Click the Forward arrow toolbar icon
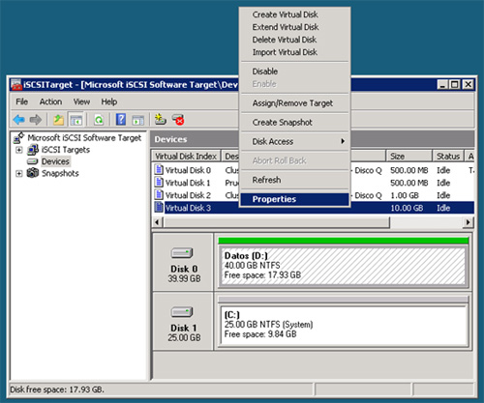Viewport: 484px width, 403px height. (36, 120)
